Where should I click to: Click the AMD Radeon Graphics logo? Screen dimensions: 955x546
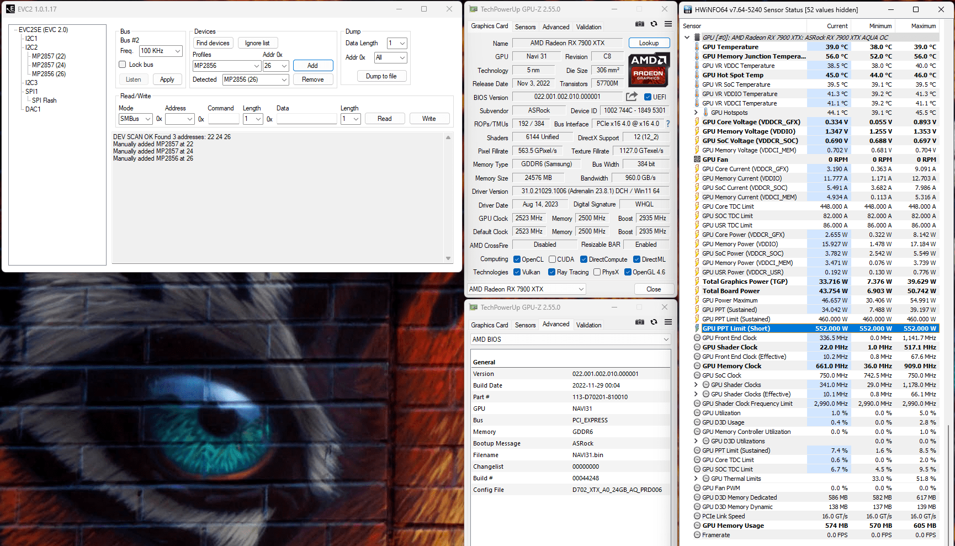point(649,70)
